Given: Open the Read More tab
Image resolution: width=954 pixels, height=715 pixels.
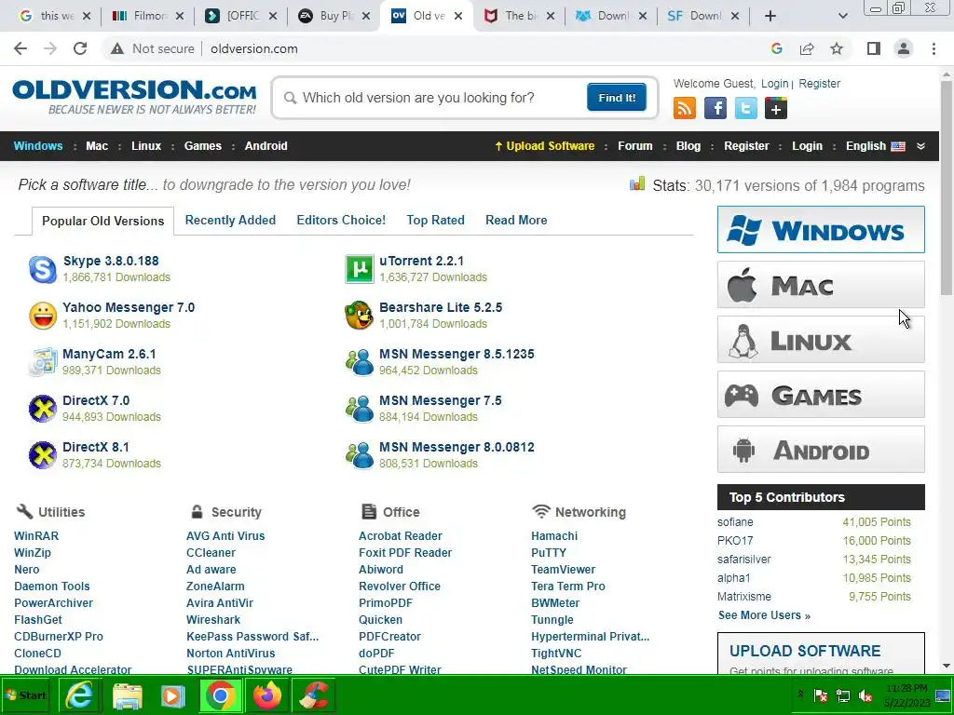Looking at the screenshot, I should click(x=516, y=220).
